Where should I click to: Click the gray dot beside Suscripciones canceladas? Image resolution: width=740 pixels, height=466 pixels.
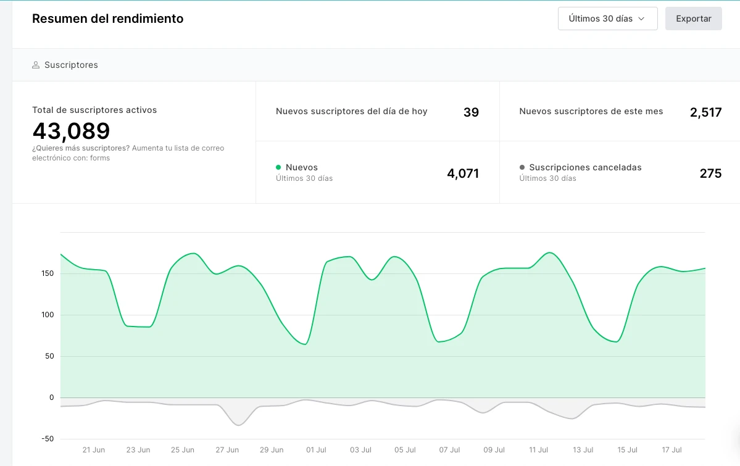click(522, 167)
